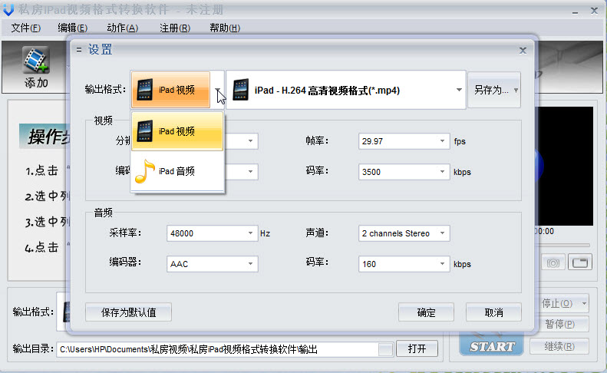Screen dimensions: 607x373
Task: Open the video bitrate 3500 dropdown
Action: [x=404, y=172]
